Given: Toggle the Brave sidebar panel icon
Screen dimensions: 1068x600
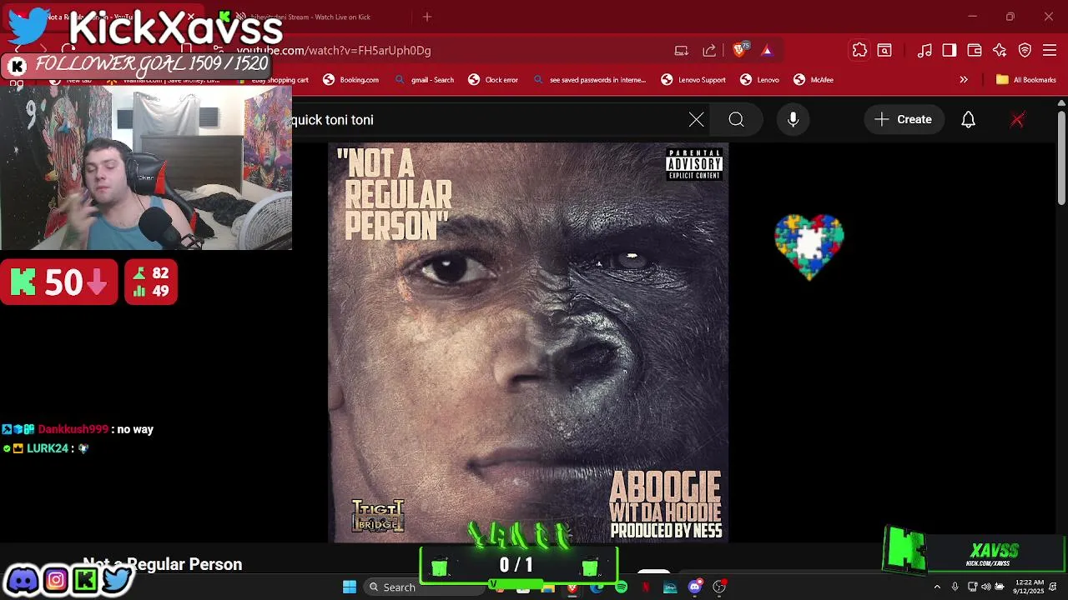Looking at the screenshot, I should tap(950, 50).
